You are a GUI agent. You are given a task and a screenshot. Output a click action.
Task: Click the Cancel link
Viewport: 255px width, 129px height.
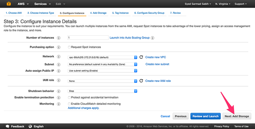click(x=165, y=116)
